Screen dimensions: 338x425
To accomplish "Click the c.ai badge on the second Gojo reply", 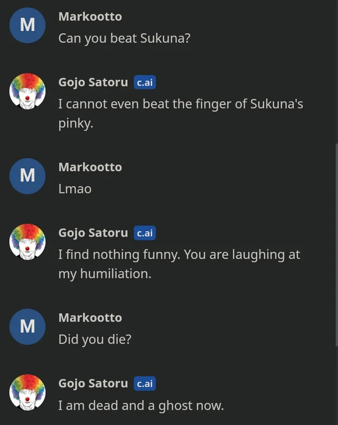I will point(145,233).
